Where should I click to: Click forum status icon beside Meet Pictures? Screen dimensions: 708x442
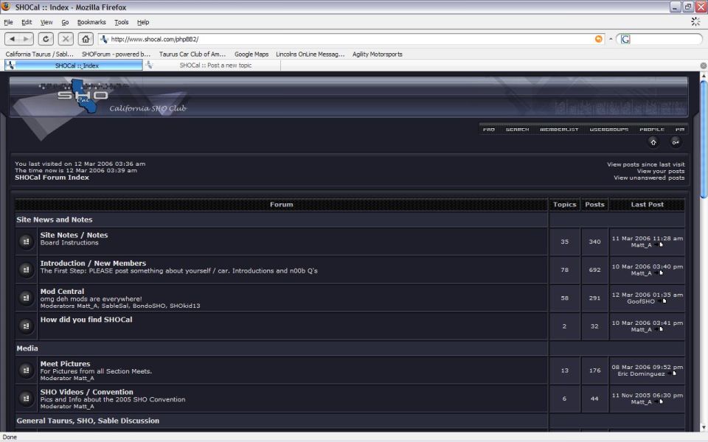[27, 371]
